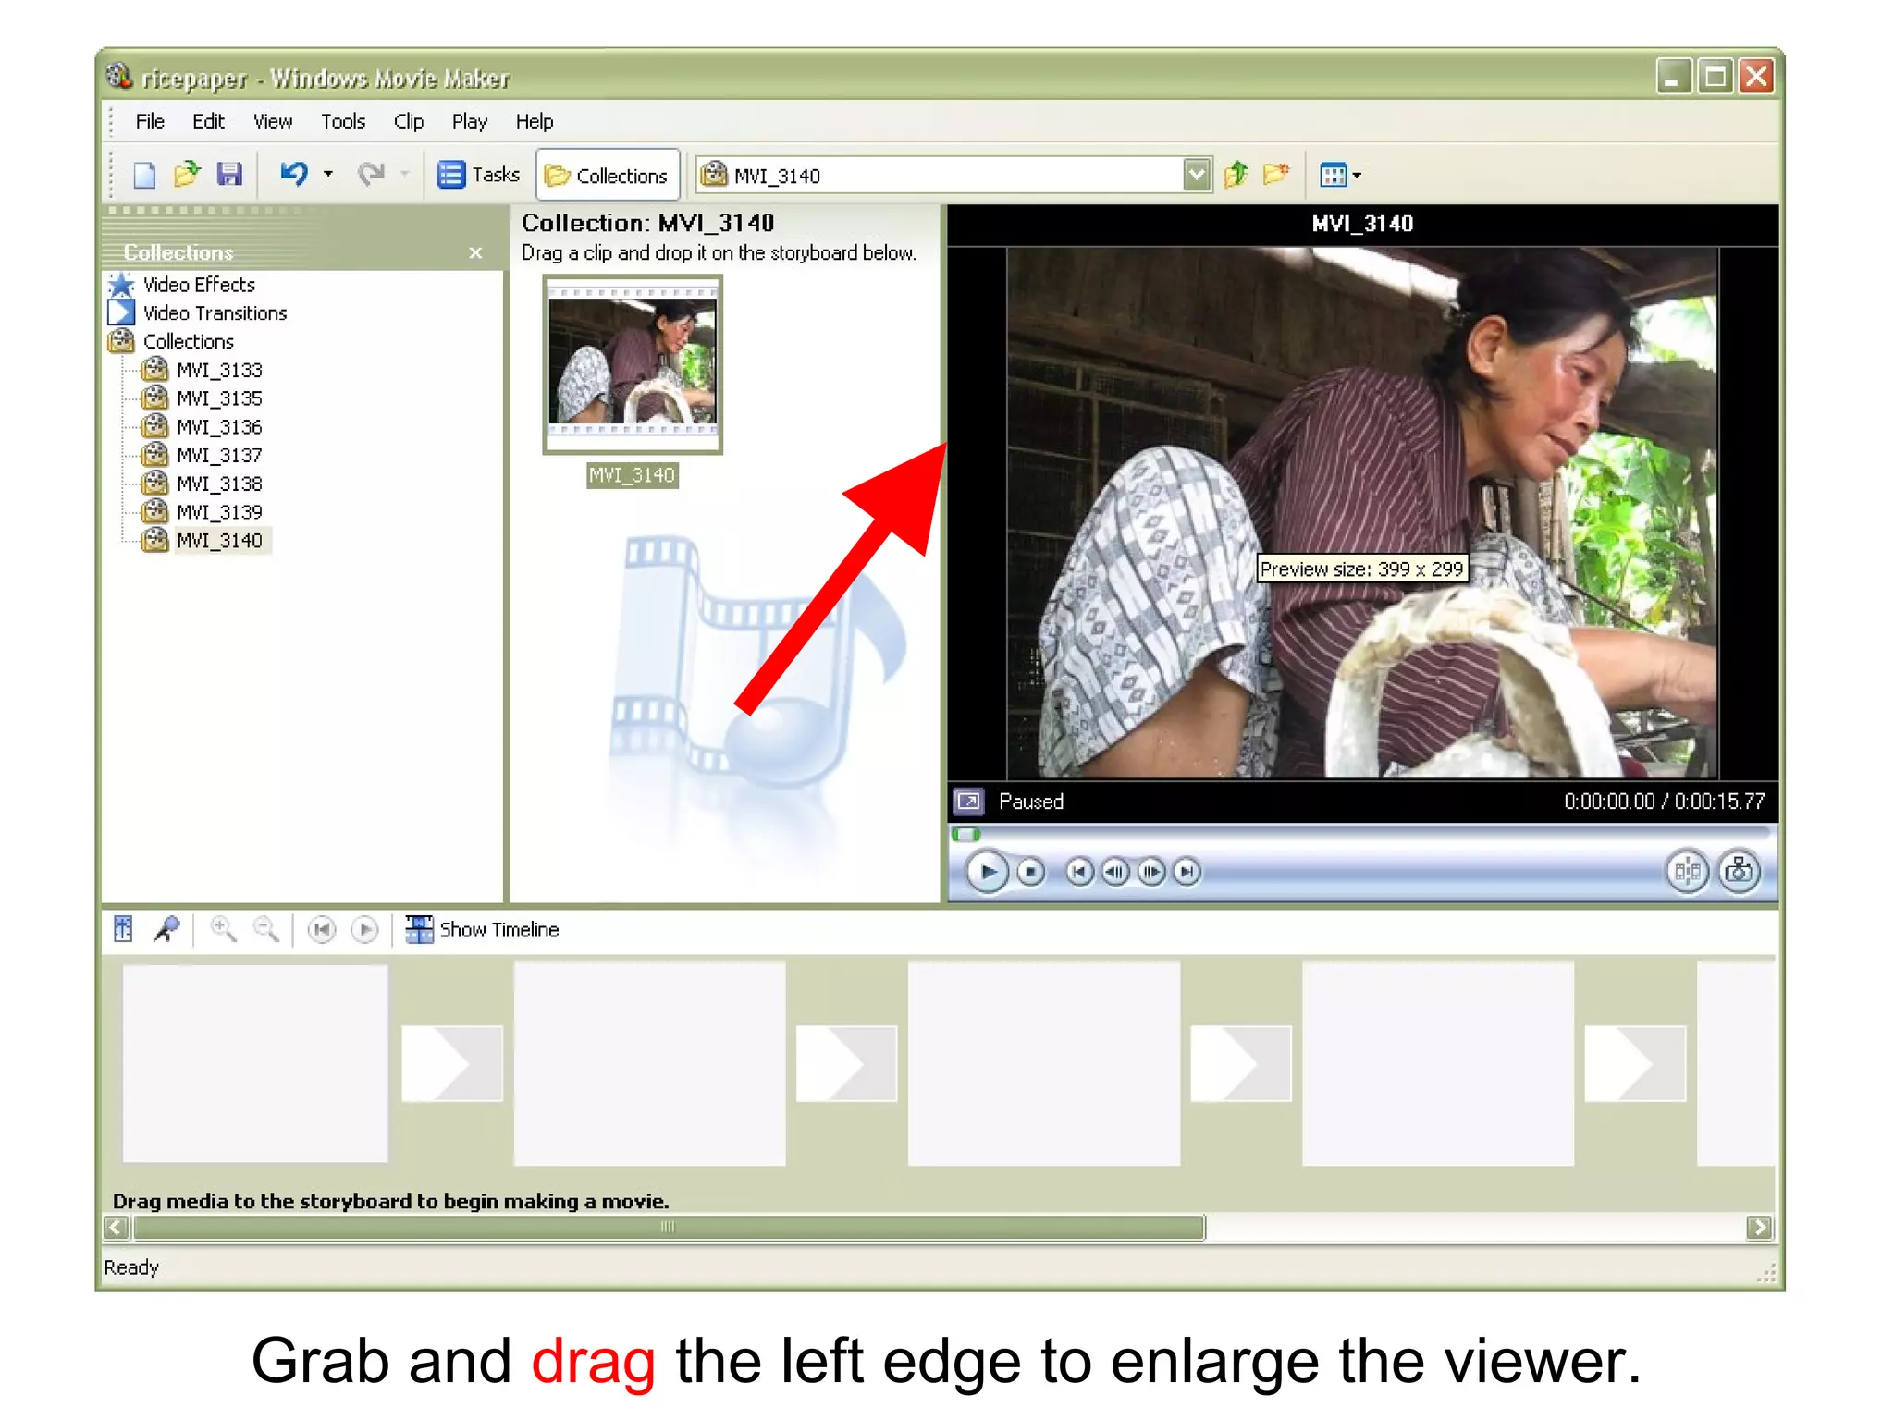Select the Collections root node
1894x1420 pixels.
[188, 342]
